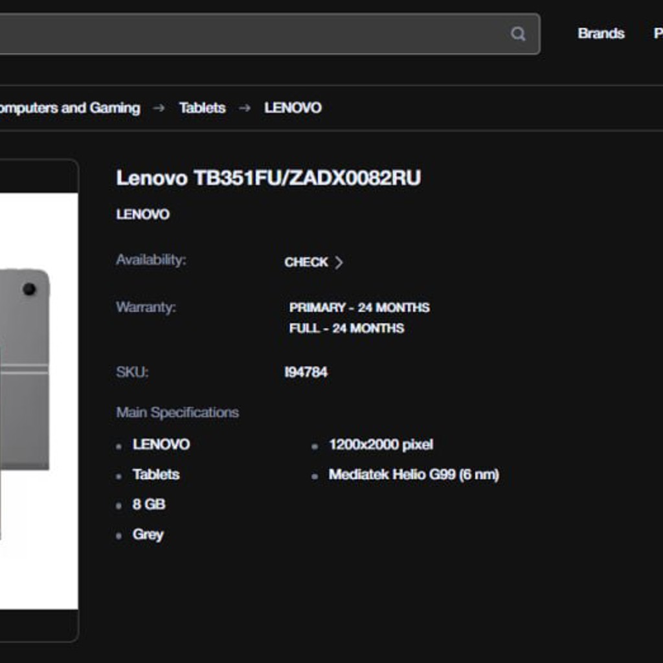
Task: Click the Availability: label
Action: pyautogui.click(x=151, y=260)
